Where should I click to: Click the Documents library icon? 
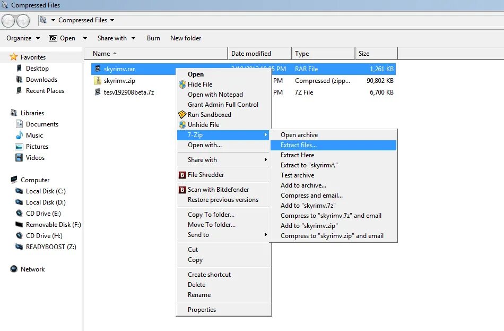click(x=19, y=124)
